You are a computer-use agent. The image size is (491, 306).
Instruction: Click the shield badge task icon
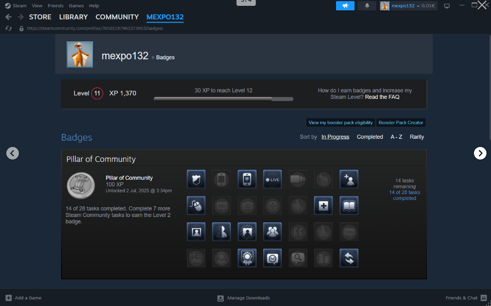(196, 179)
